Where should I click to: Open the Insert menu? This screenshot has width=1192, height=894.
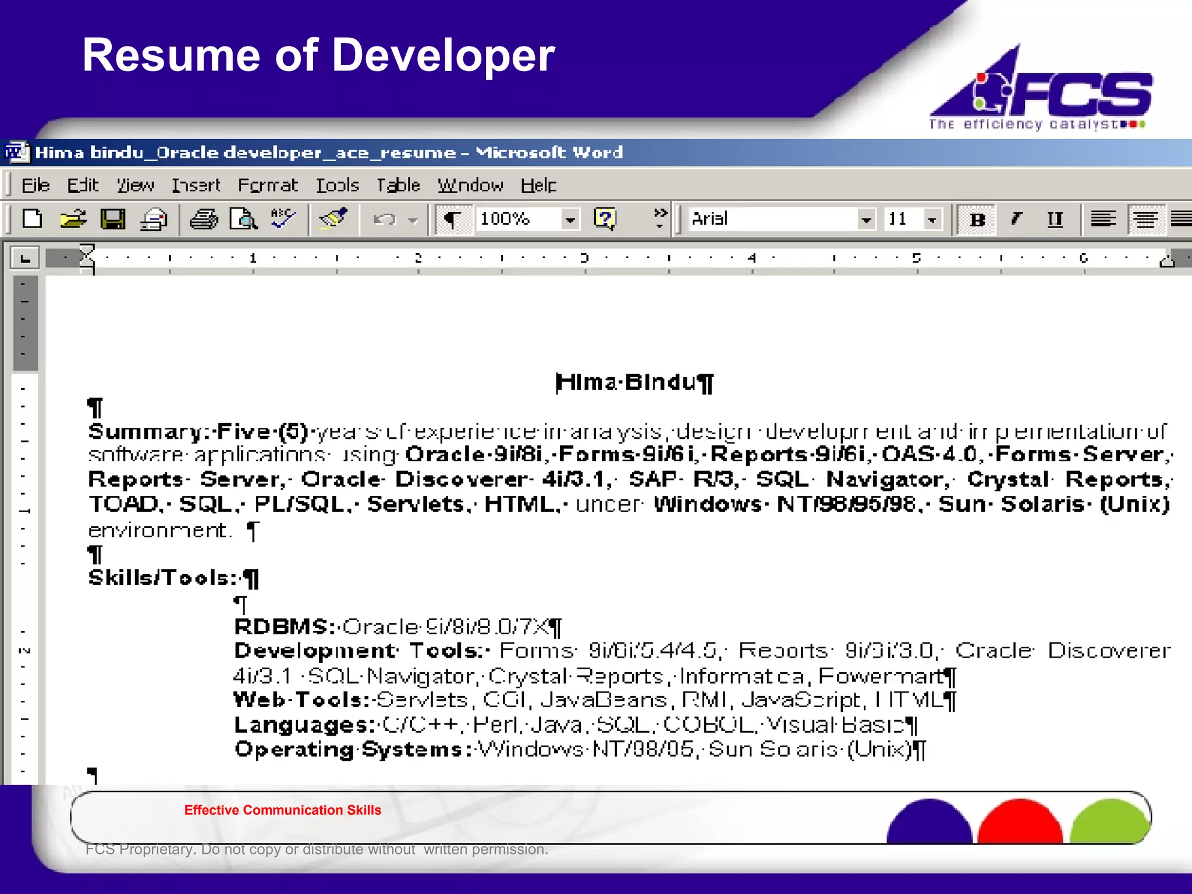[196, 185]
